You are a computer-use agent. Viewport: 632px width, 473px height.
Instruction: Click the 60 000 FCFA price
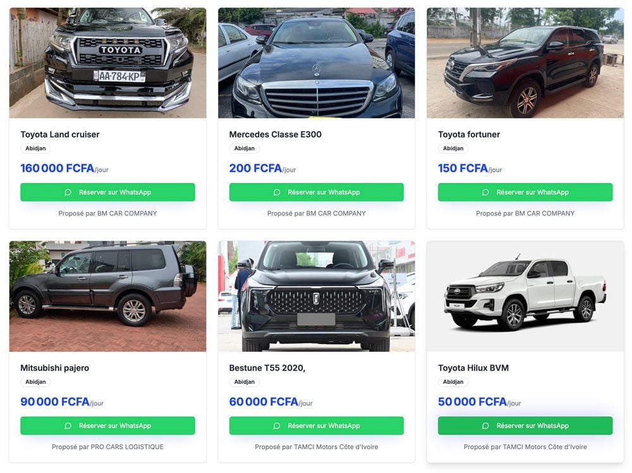[x=264, y=402]
